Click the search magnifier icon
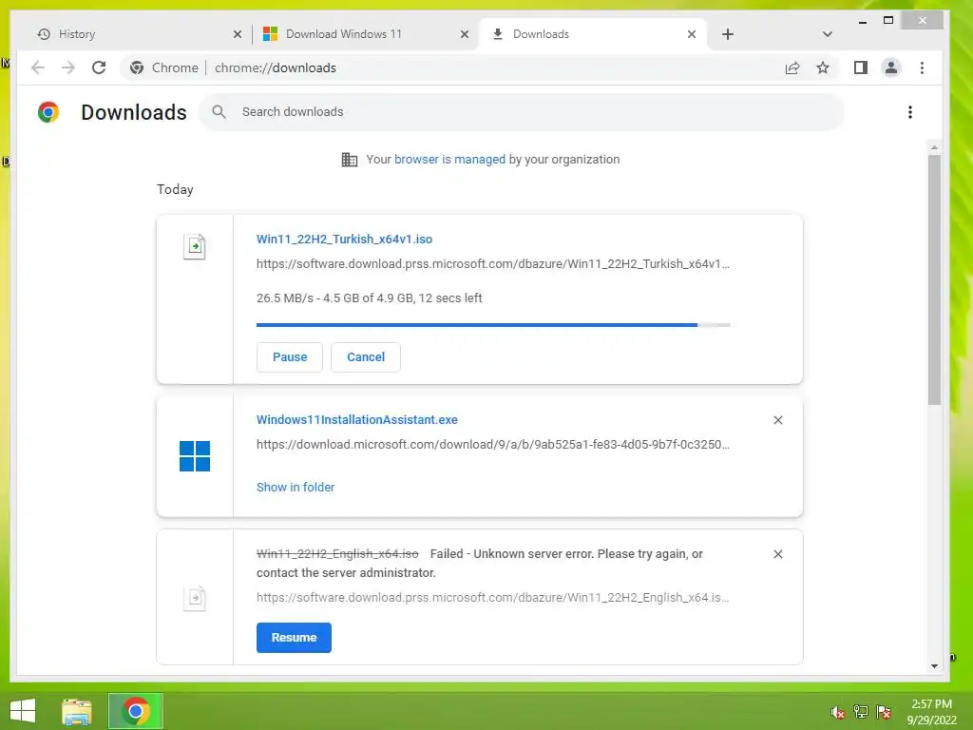 219,112
